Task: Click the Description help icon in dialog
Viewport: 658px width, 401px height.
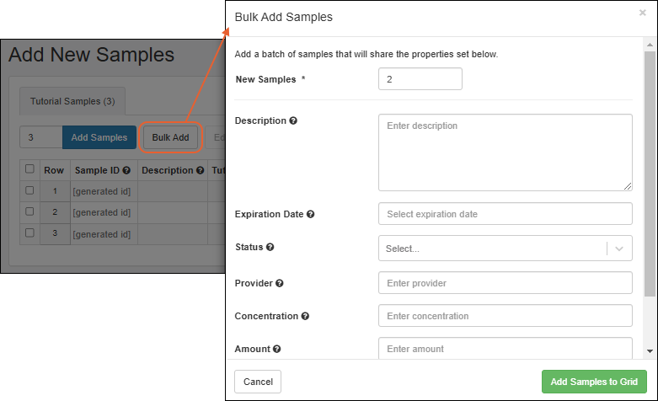Action: click(293, 120)
